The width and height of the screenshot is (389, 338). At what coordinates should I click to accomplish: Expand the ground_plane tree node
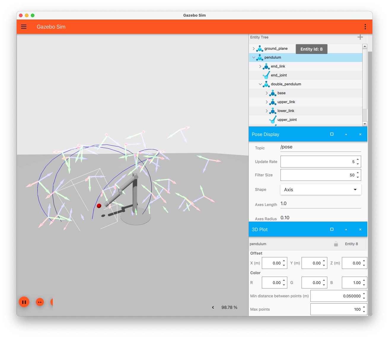[254, 49]
